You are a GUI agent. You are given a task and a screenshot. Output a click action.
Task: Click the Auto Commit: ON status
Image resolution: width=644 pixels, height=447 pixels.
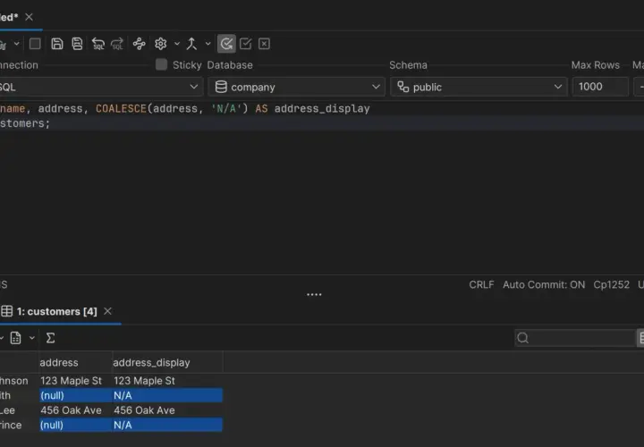click(x=544, y=284)
